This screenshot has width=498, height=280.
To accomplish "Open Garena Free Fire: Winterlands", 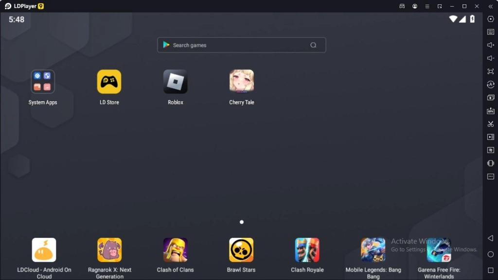I will (x=439, y=250).
